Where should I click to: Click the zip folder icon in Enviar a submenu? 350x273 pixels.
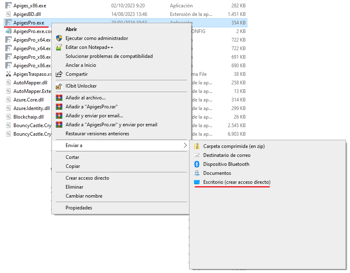coord(197,146)
